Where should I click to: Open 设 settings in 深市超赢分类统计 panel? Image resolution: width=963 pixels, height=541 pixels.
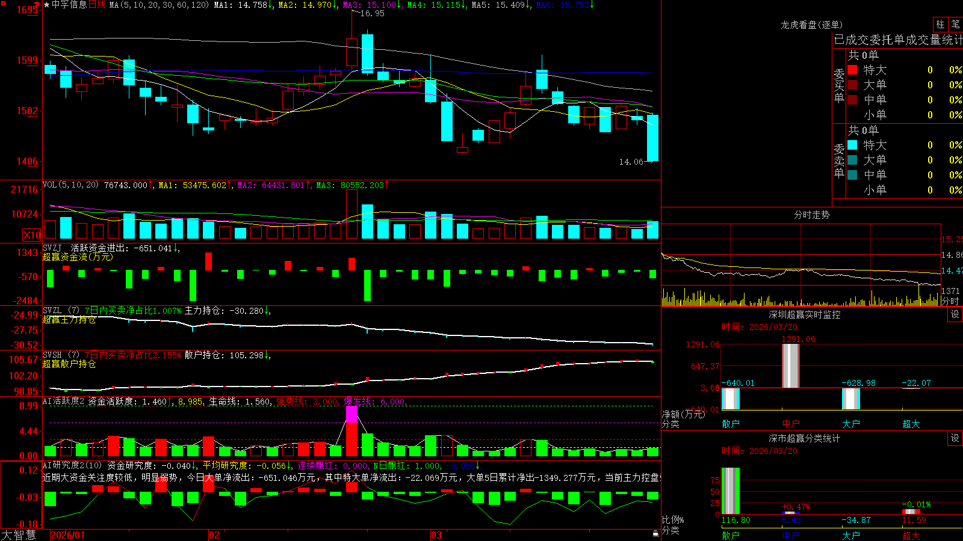pyautogui.click(x=955, y=438)
